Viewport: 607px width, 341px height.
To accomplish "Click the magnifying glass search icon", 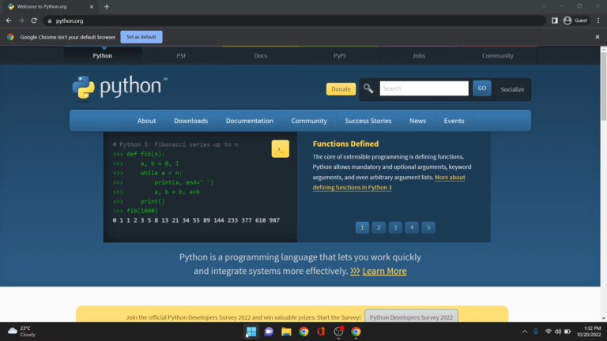I will pyautogui.click(x=368, y=88).
